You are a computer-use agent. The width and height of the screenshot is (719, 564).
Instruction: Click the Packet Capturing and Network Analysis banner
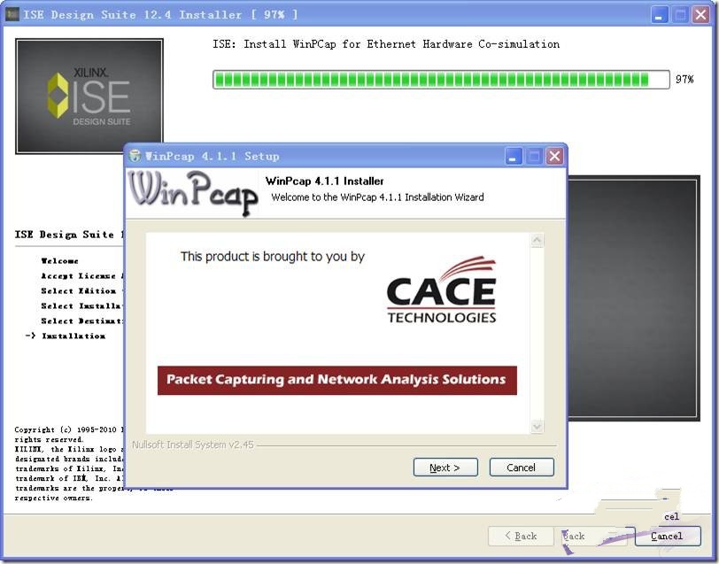[337, 380]
